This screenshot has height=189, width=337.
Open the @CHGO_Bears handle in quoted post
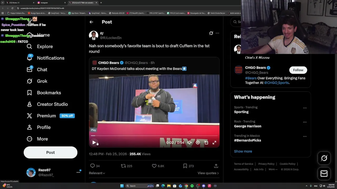click(x=136, y=63)
